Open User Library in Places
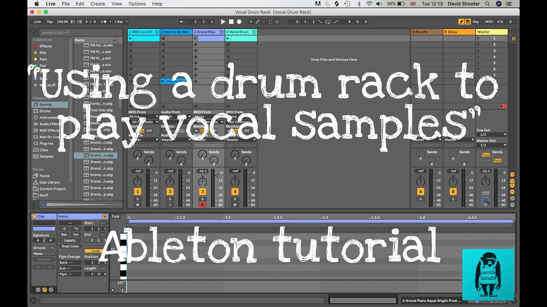547x307 pixels. click(x=50, y=182)
